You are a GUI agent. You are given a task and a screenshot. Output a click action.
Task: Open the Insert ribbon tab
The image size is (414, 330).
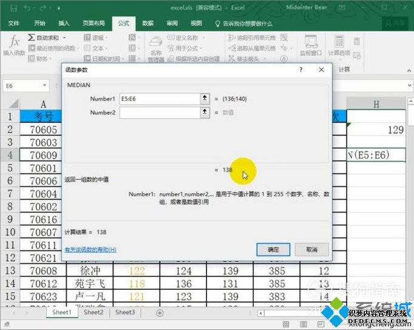(x=64, y=23)
